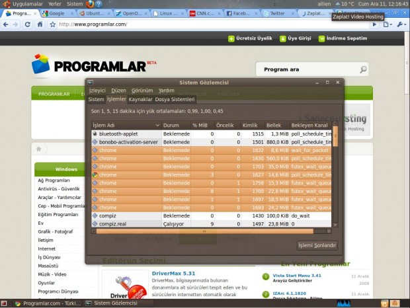Click the DriverMax thumbnail image
Viewport: 410px width, 308px height.
125,284
